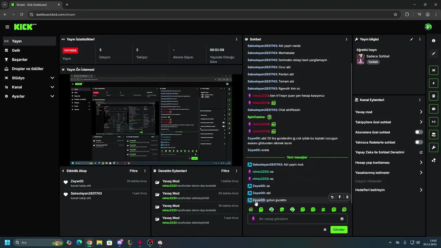Toggle the wrench stream info icon in right rail

tap(433, 147)
